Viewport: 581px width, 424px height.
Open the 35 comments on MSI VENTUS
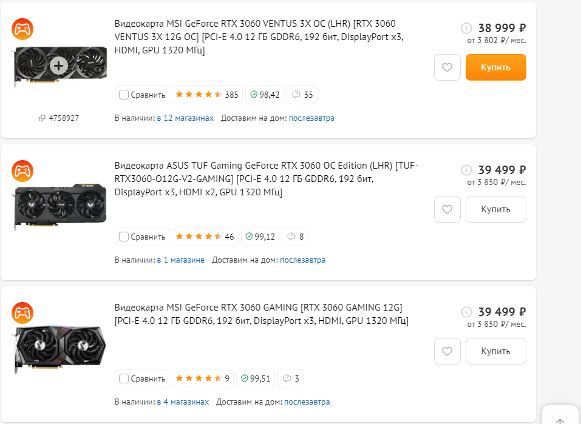(x=302, y=95)
